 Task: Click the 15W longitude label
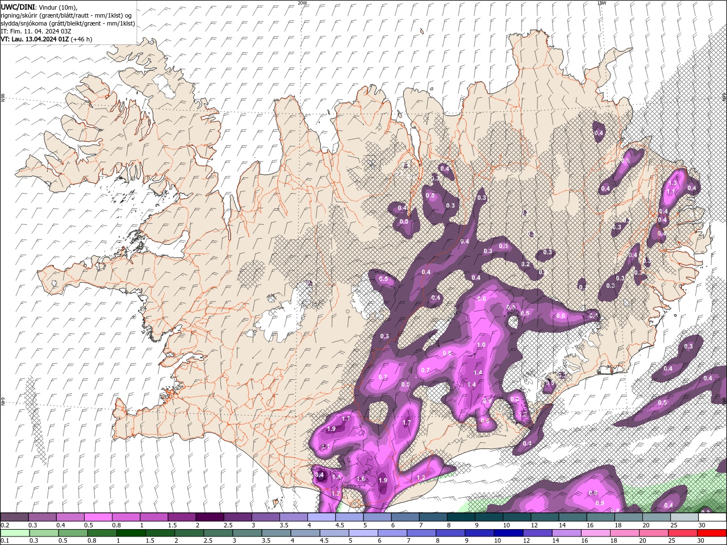[x=601, y=3]
